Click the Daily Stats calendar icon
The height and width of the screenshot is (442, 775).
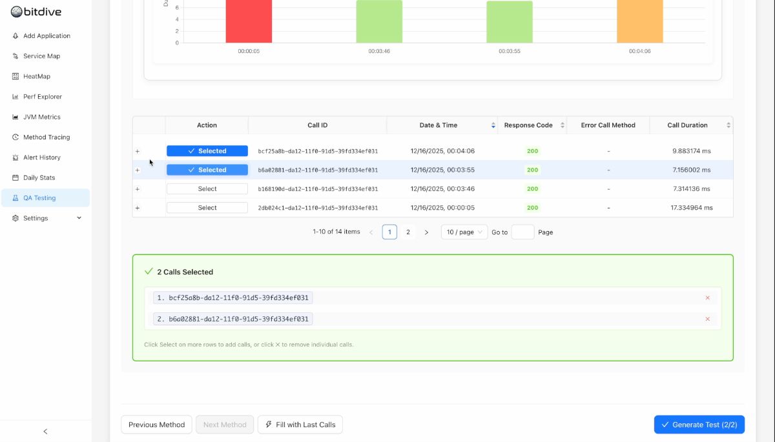pos(15,177)
